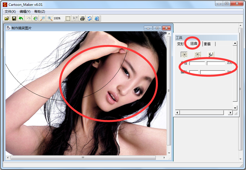The image size is (246, 170).
Task: Click the 指针 slider track
Action: point(207,72)
